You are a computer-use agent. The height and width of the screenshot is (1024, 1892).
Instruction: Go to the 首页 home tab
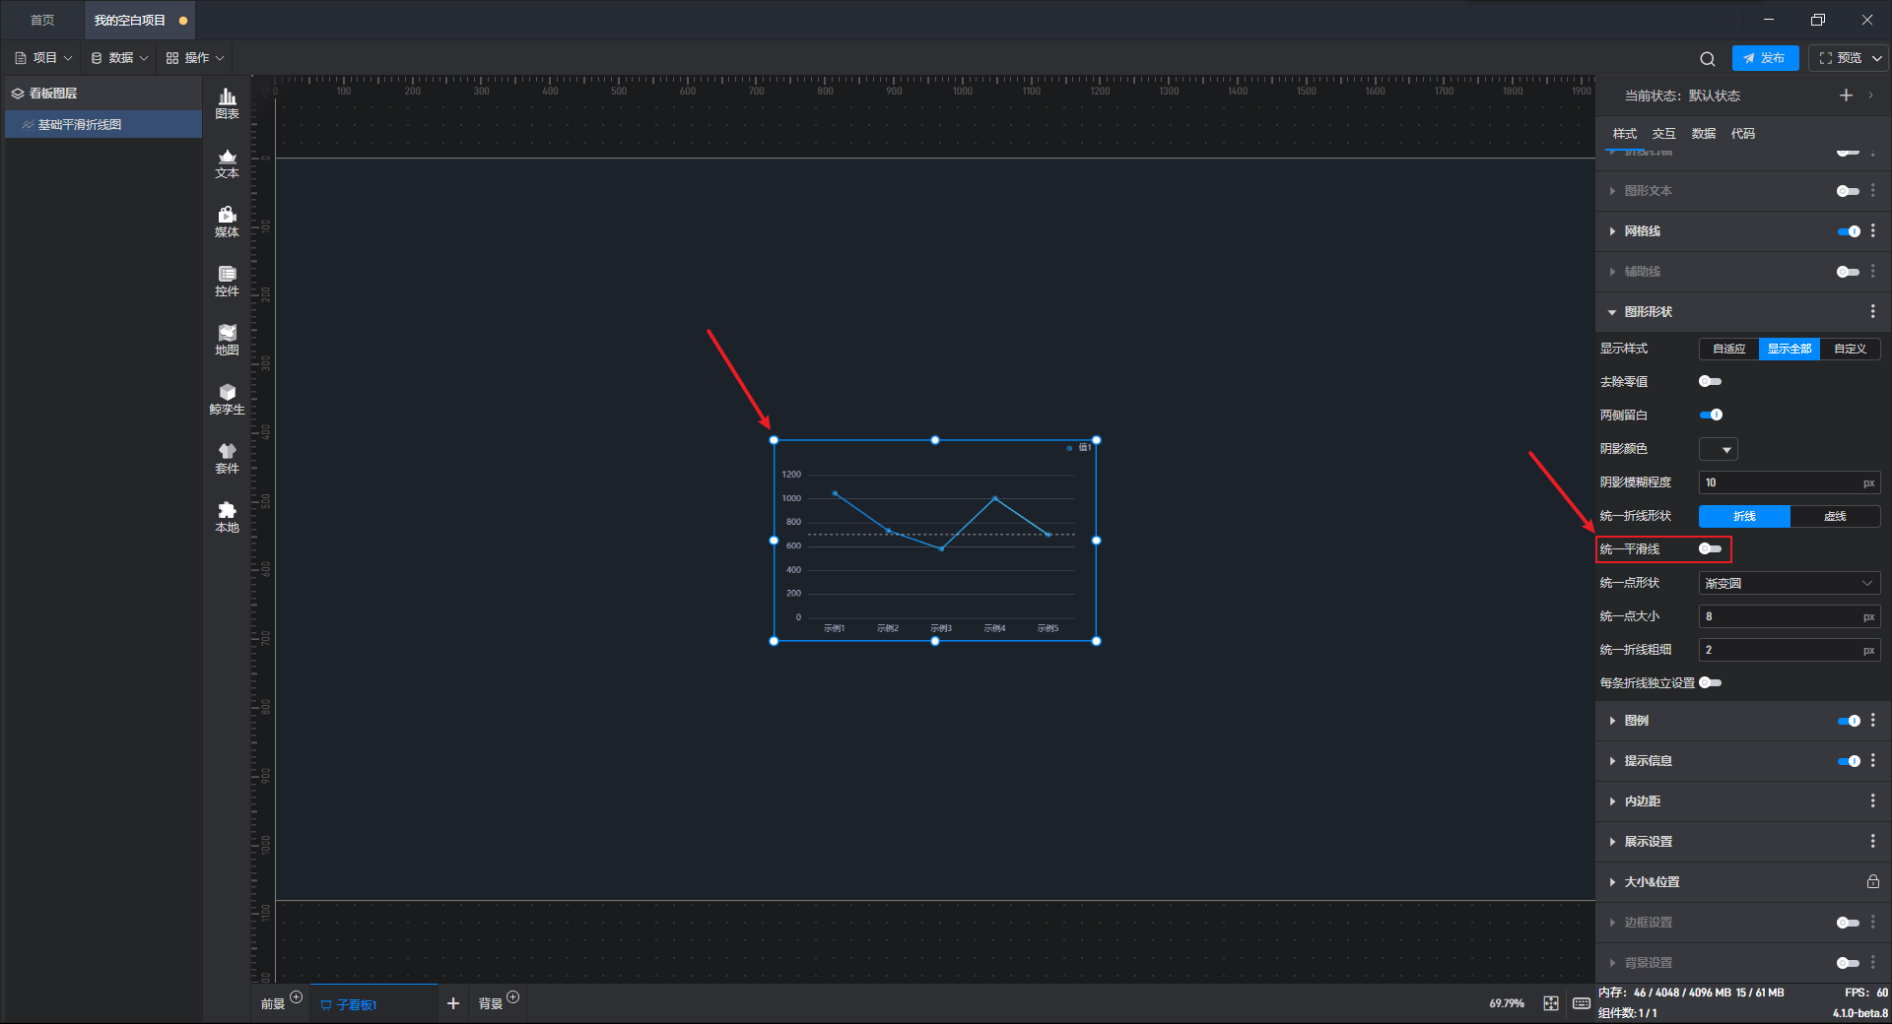tap(41, 20)
